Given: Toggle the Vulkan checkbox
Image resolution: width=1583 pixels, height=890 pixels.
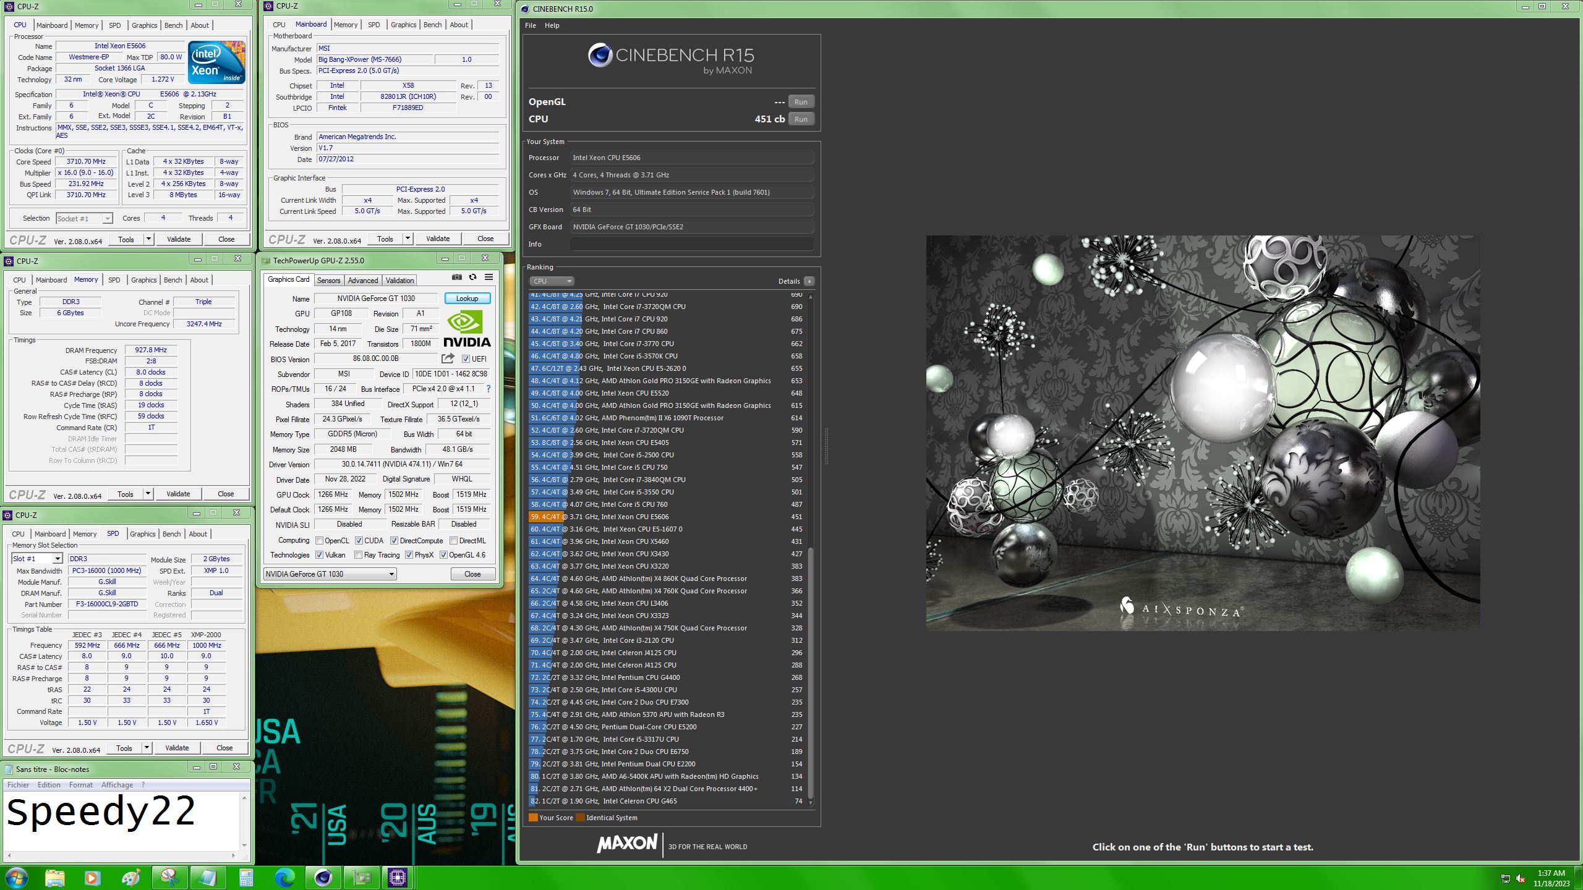Looking at the screenshot, I should (x=319, y=555).
